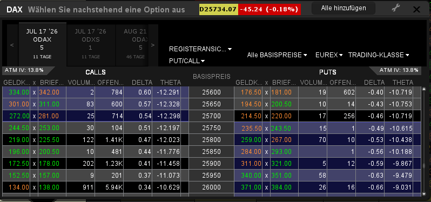Click the DAX last price 25734.07
This screenshot has width=431, height=202.
[x=218, y=9]
